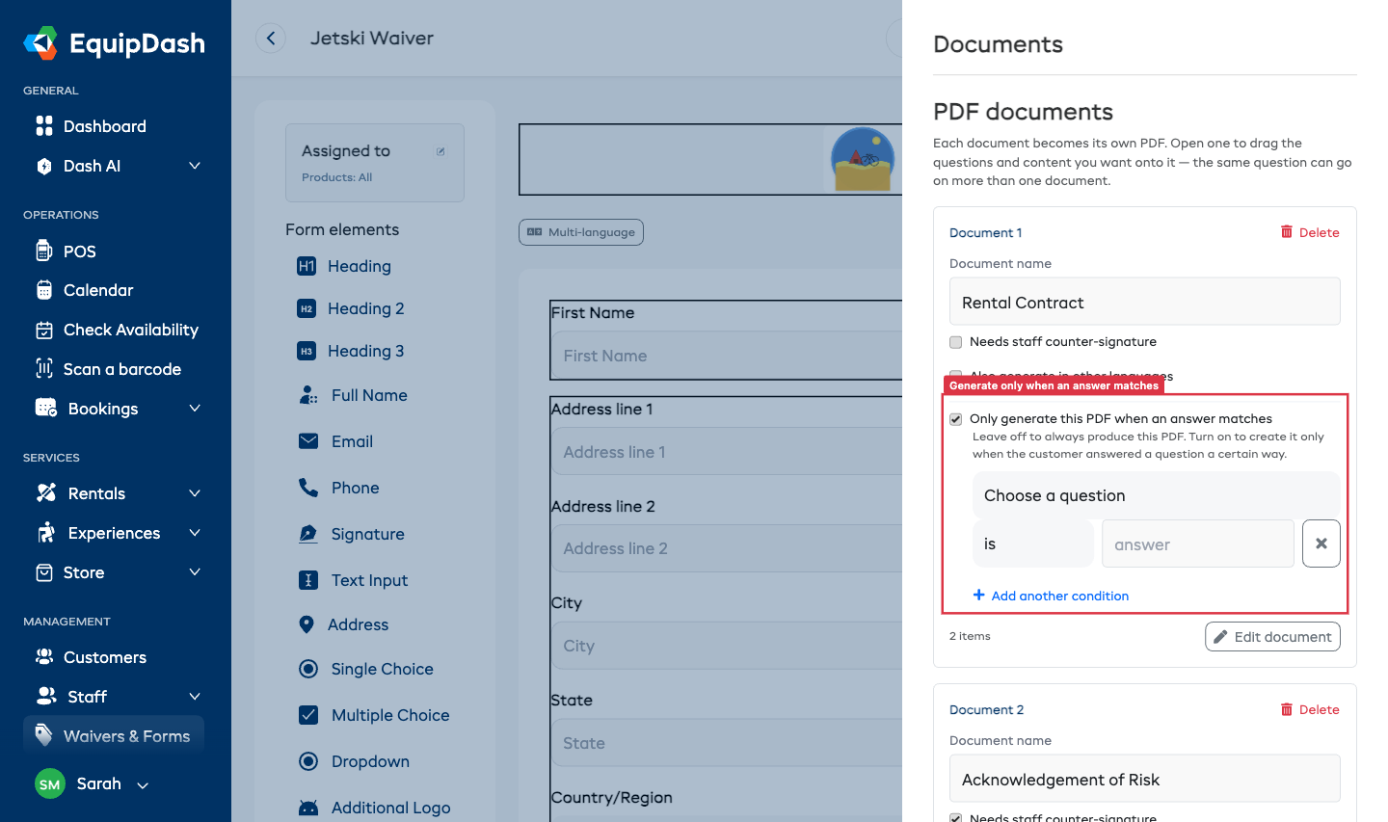Click the Multi-language button

pyautogui.click(x=581, y=232)
